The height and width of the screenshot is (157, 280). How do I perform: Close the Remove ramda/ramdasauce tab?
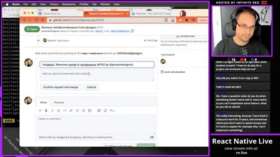(128, 14)
